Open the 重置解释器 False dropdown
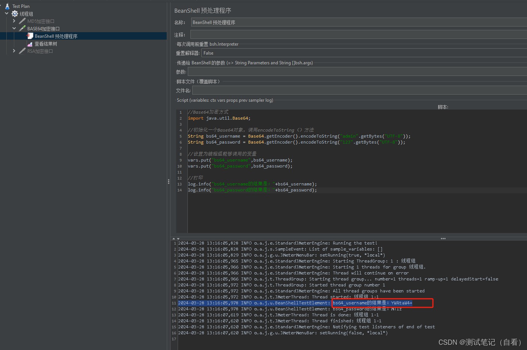Screen dimensions: 527x350 [364, 53]
